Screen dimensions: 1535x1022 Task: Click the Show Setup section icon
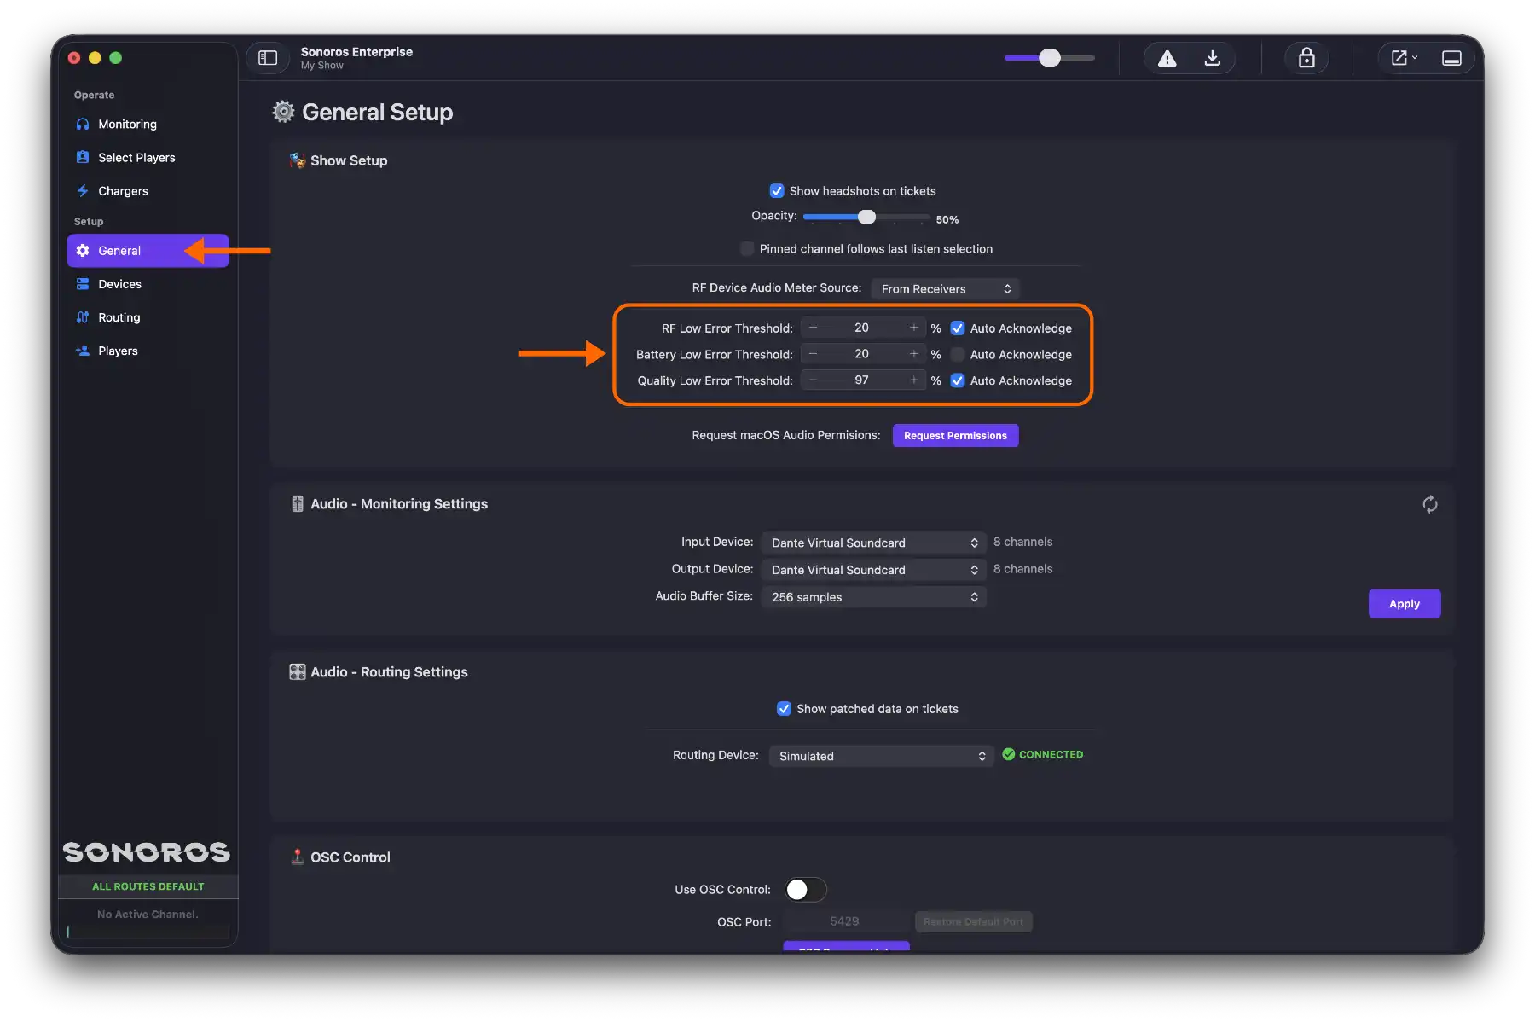tap(298, 160)
